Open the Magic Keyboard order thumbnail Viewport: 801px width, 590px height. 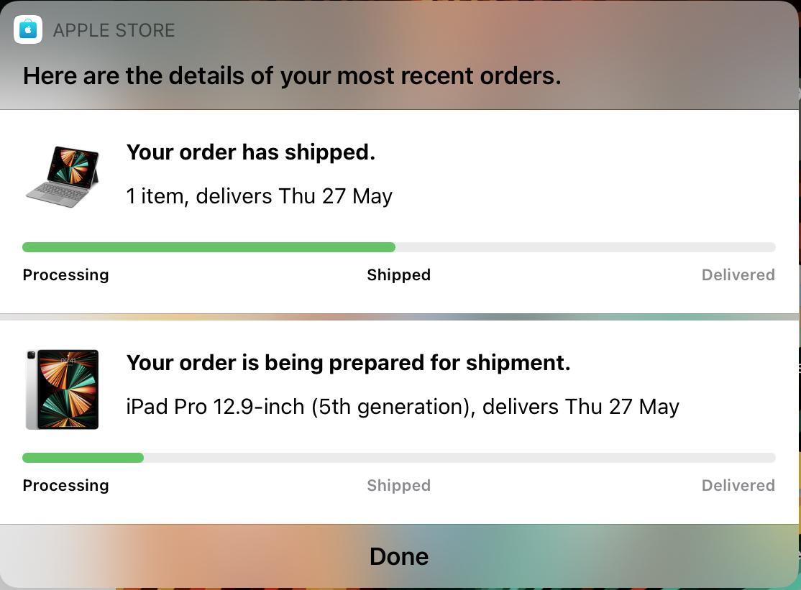[x=63, y=177]
